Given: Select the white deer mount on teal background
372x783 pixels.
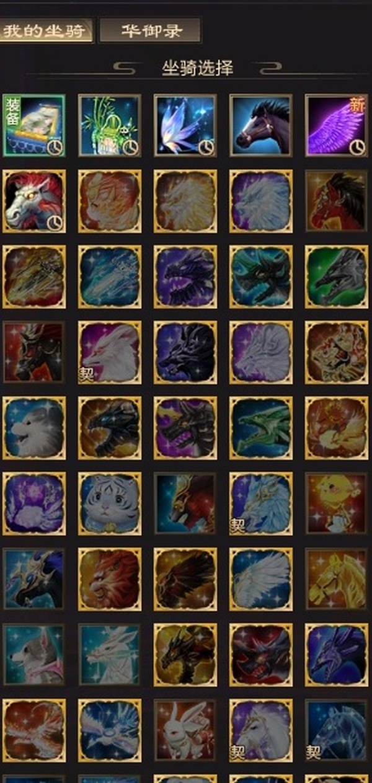Looking at the screenshot, I should coord(109,655).
